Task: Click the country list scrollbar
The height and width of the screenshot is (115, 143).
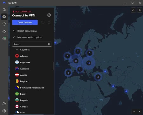Action: click(x=53, y=66)
